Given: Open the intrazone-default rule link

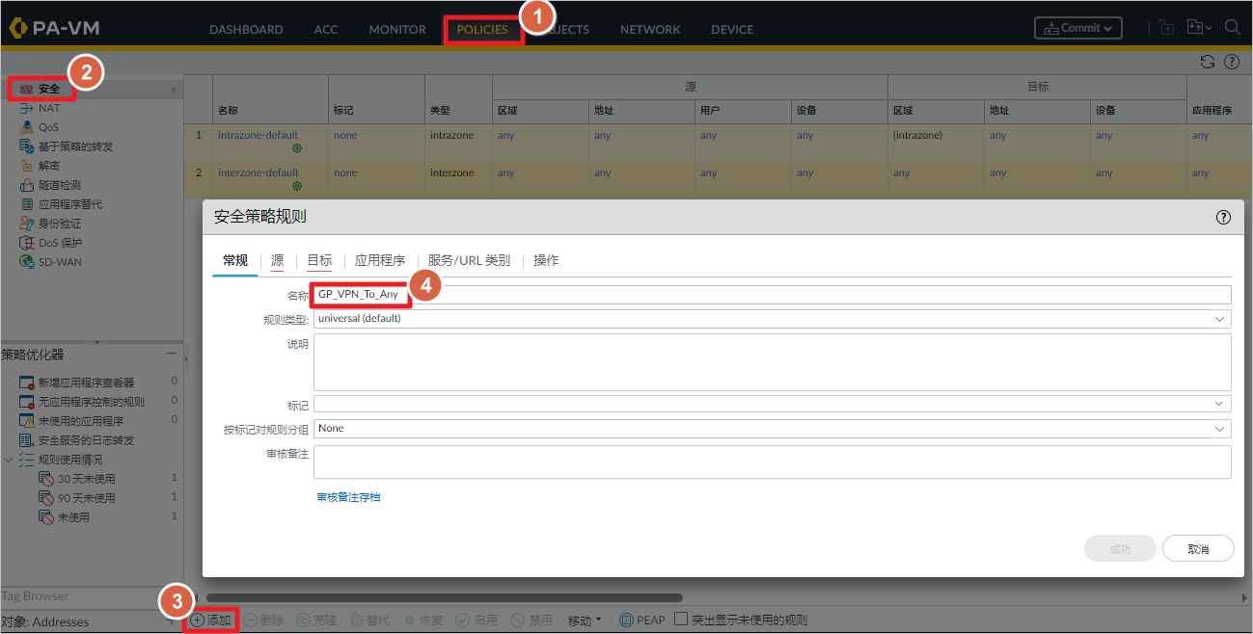Looking at the screenshot, I should (258, 135).
